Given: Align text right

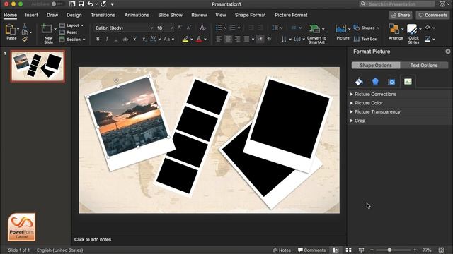Looking at the screenshot, I should coord(238,39).
